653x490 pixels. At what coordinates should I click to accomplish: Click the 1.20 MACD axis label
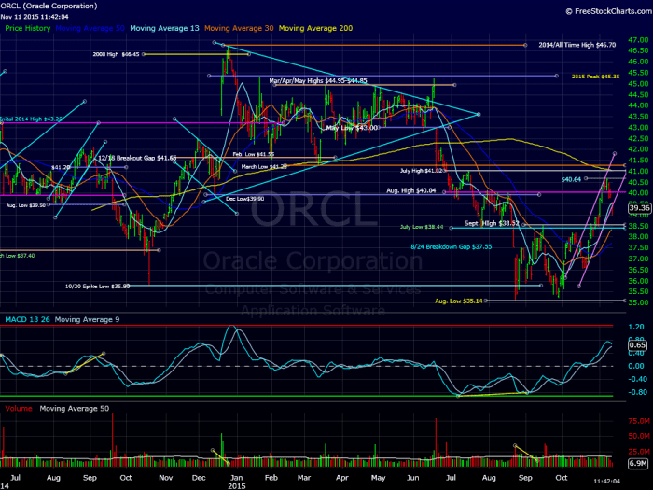coord(636,327)
